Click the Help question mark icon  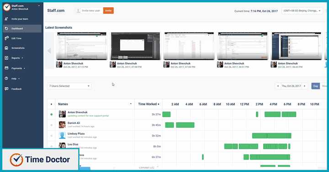[x=6, y=78]
